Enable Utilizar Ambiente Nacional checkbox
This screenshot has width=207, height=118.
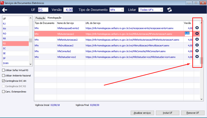[x=3, y=75]
